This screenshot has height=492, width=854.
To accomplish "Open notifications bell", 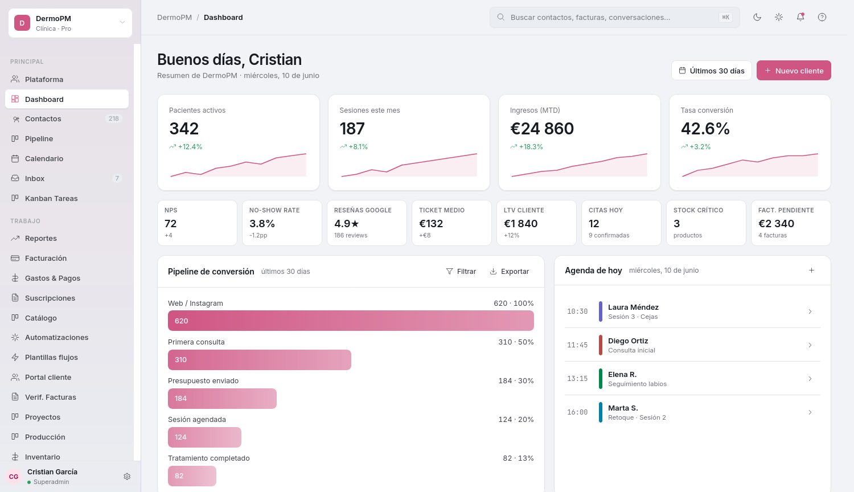I will coord(800,17).
